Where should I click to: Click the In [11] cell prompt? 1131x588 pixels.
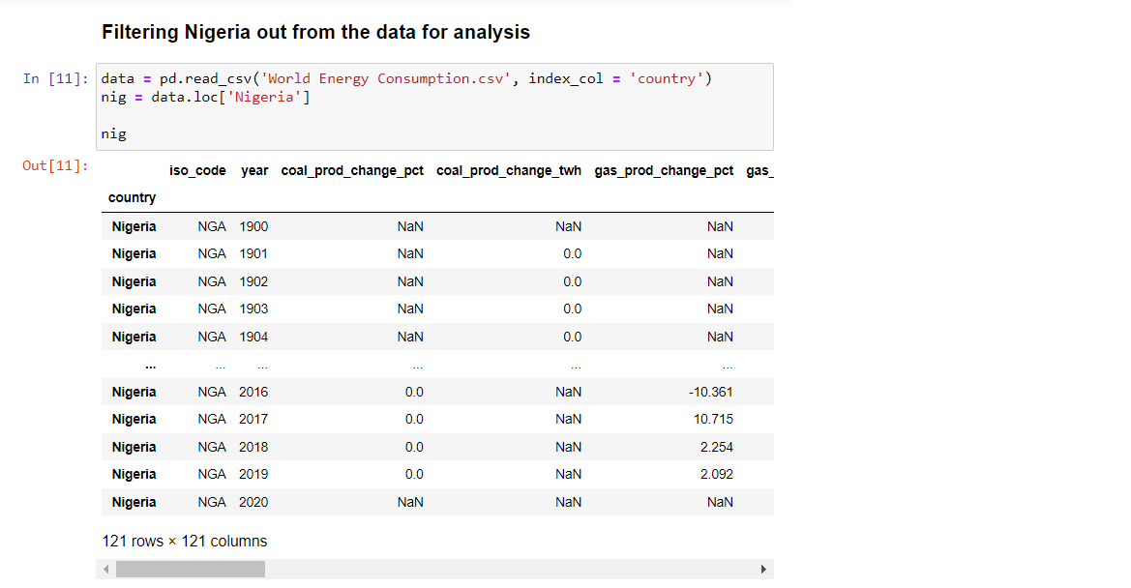pyautogui.click(x=55, y=78)
